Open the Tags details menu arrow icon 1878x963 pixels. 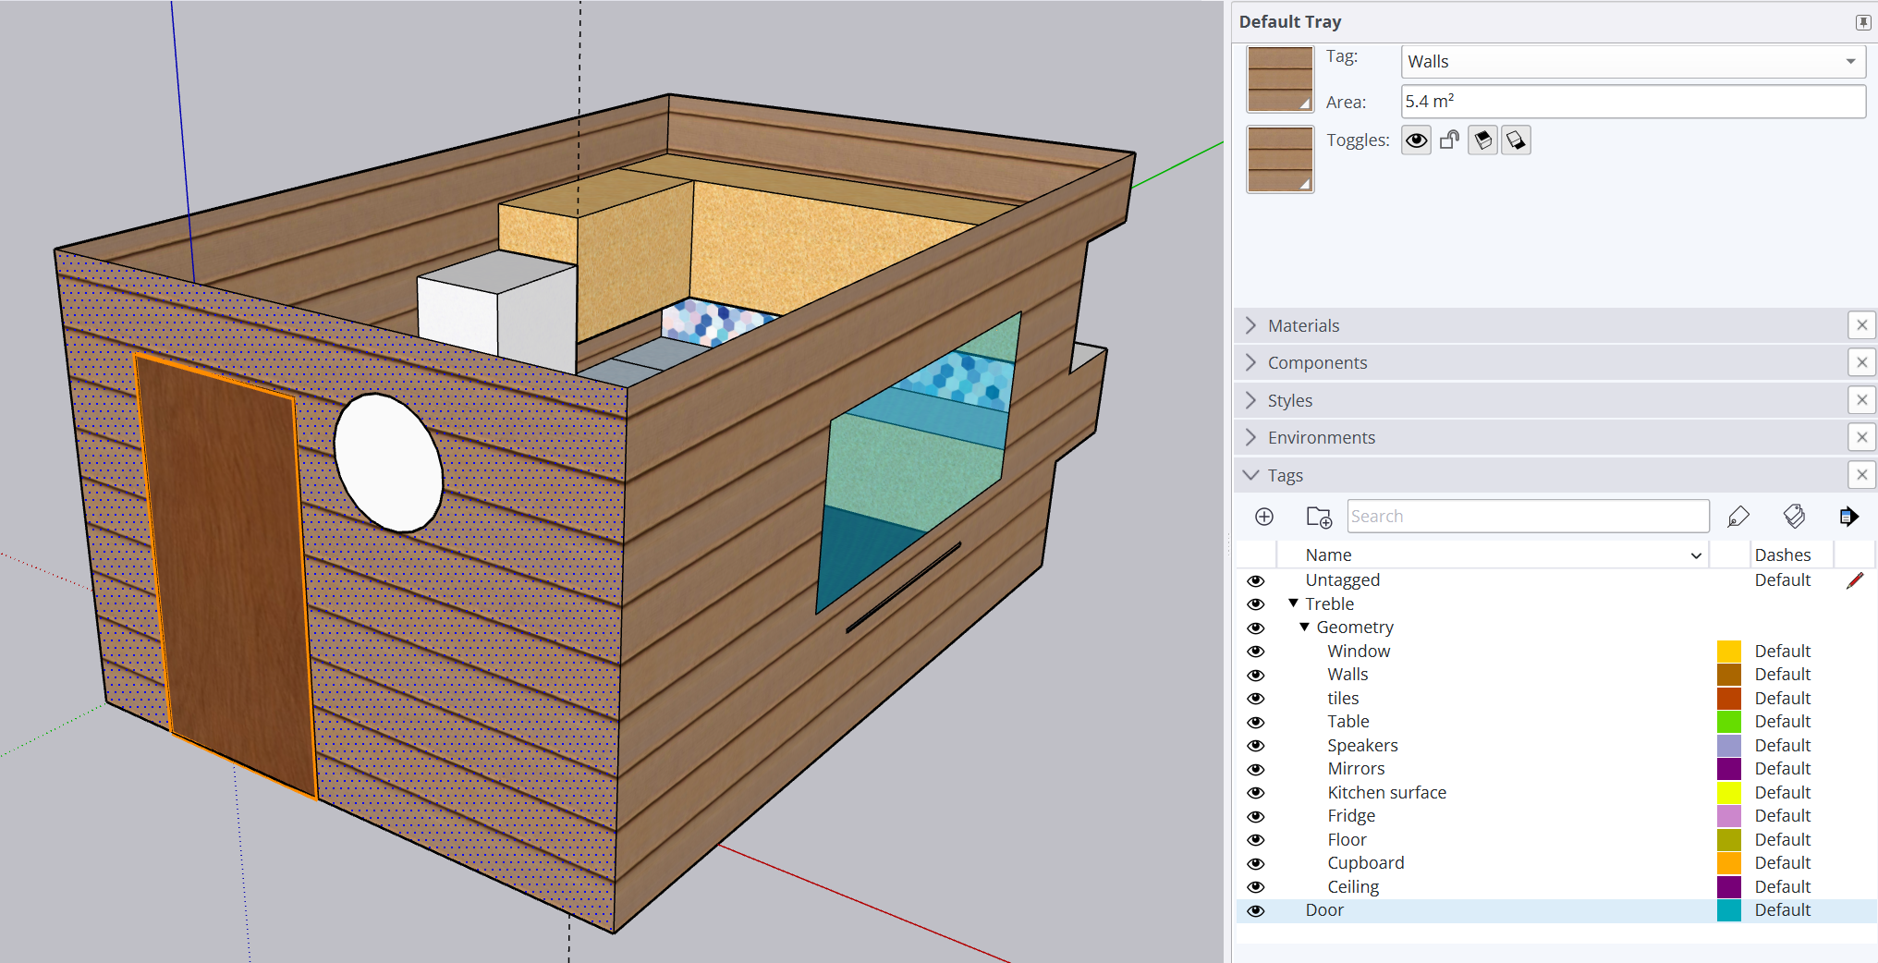tap(1848, 517)
